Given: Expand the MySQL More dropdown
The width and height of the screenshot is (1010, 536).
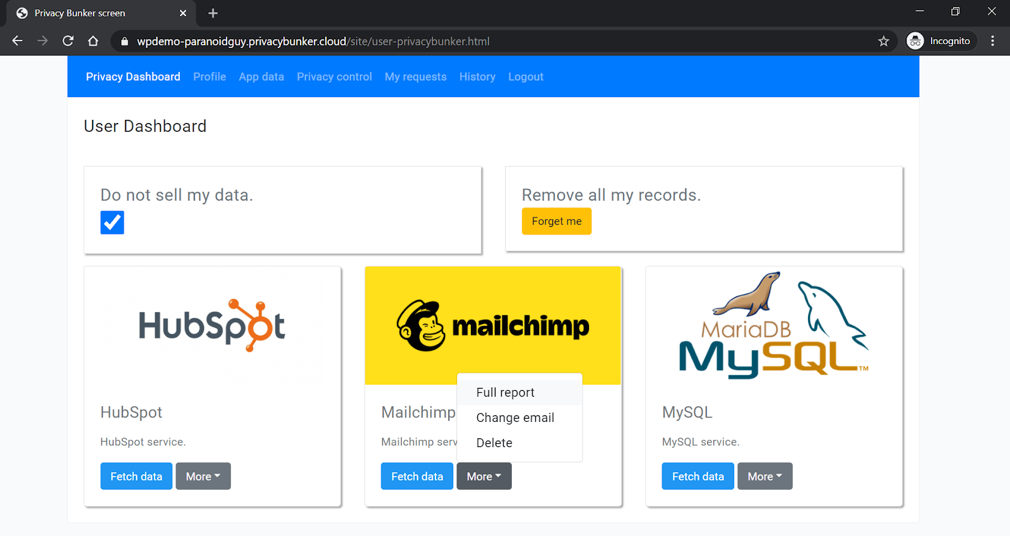Looking at the screenshot, I should 764,477.
